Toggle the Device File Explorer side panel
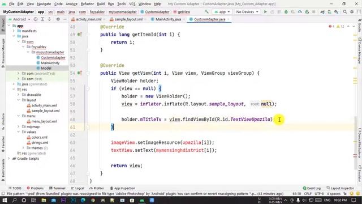The width and height of the screenshot is (362, 204). tap(359, 143)
